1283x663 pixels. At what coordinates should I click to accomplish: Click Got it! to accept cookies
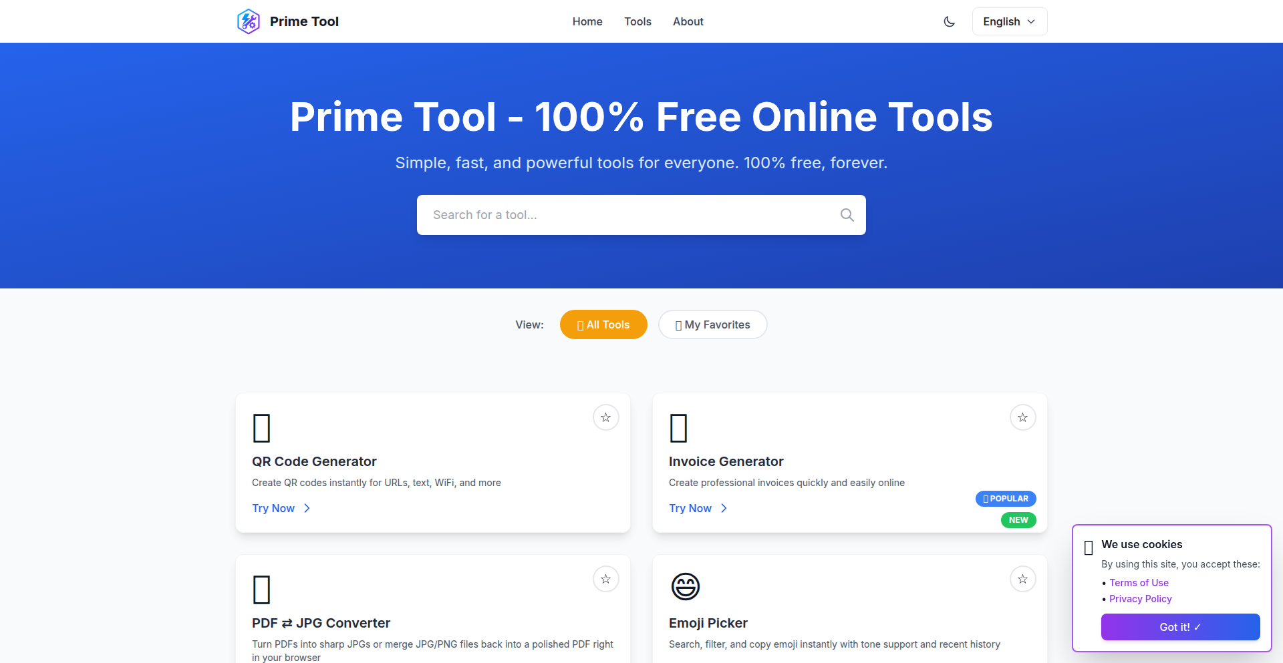[x=1180, y=626]
